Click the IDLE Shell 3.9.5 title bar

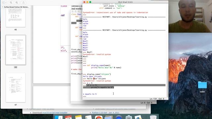tap(125, 2)
